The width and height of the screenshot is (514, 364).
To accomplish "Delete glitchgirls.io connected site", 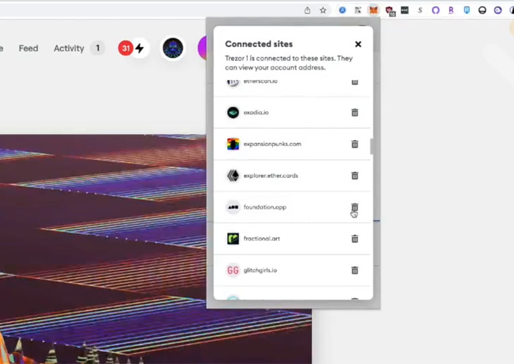I will [x=355, y=270].
